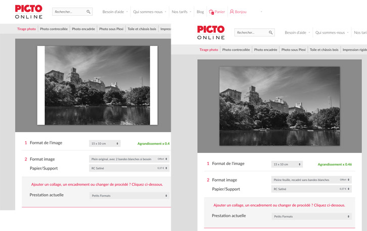
Task: Open the Petits Formats dropdown on the right page
Action: pos(311,216)
